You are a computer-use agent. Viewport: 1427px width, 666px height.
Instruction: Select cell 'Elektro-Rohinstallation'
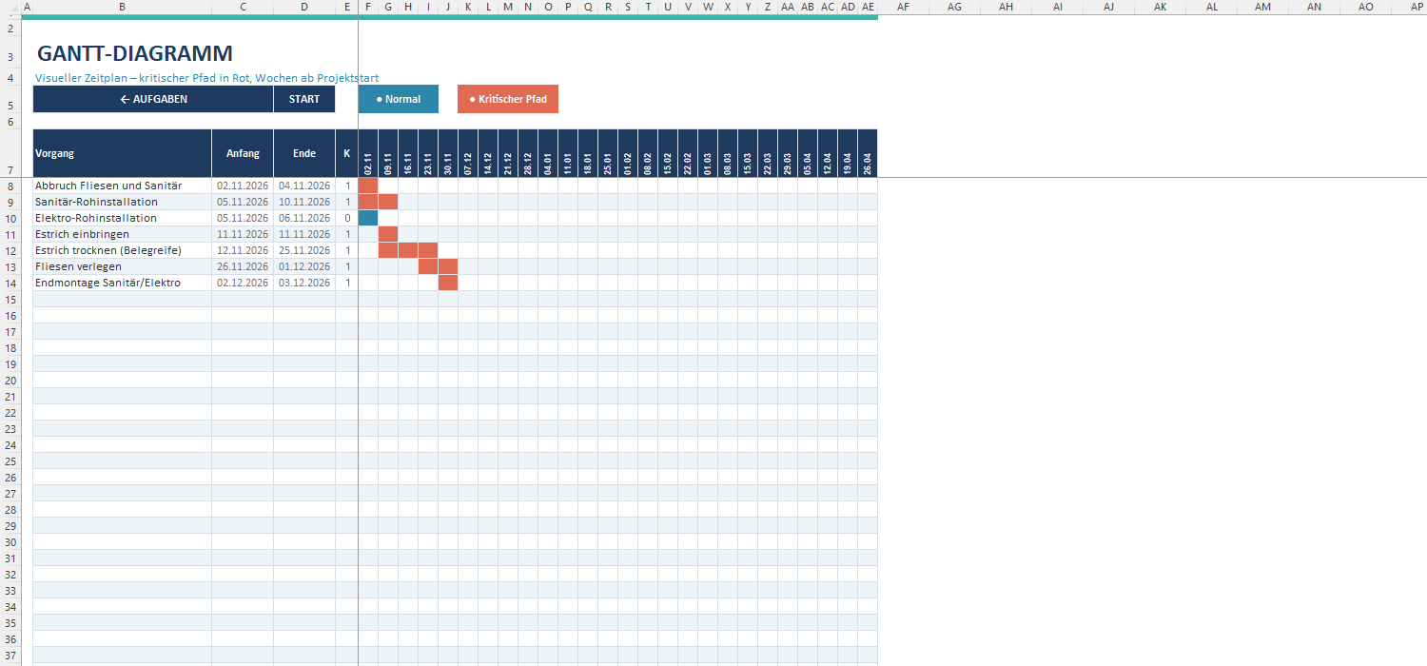coord(123,218)
